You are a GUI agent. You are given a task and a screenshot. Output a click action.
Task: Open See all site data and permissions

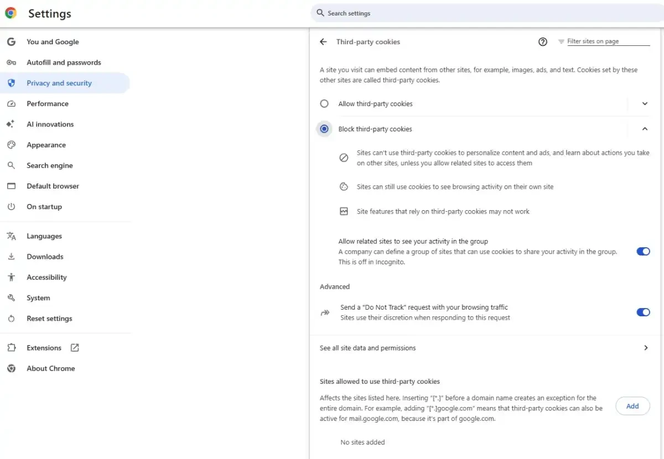[485, 348]
